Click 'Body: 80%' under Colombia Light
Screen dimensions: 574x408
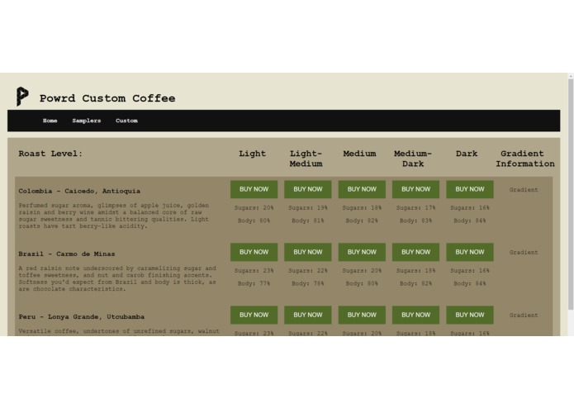pos(254,221)
